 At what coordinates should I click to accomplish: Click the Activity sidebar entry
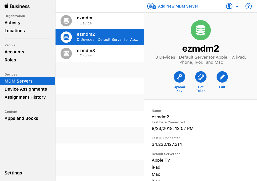click(x=12, y=22)
